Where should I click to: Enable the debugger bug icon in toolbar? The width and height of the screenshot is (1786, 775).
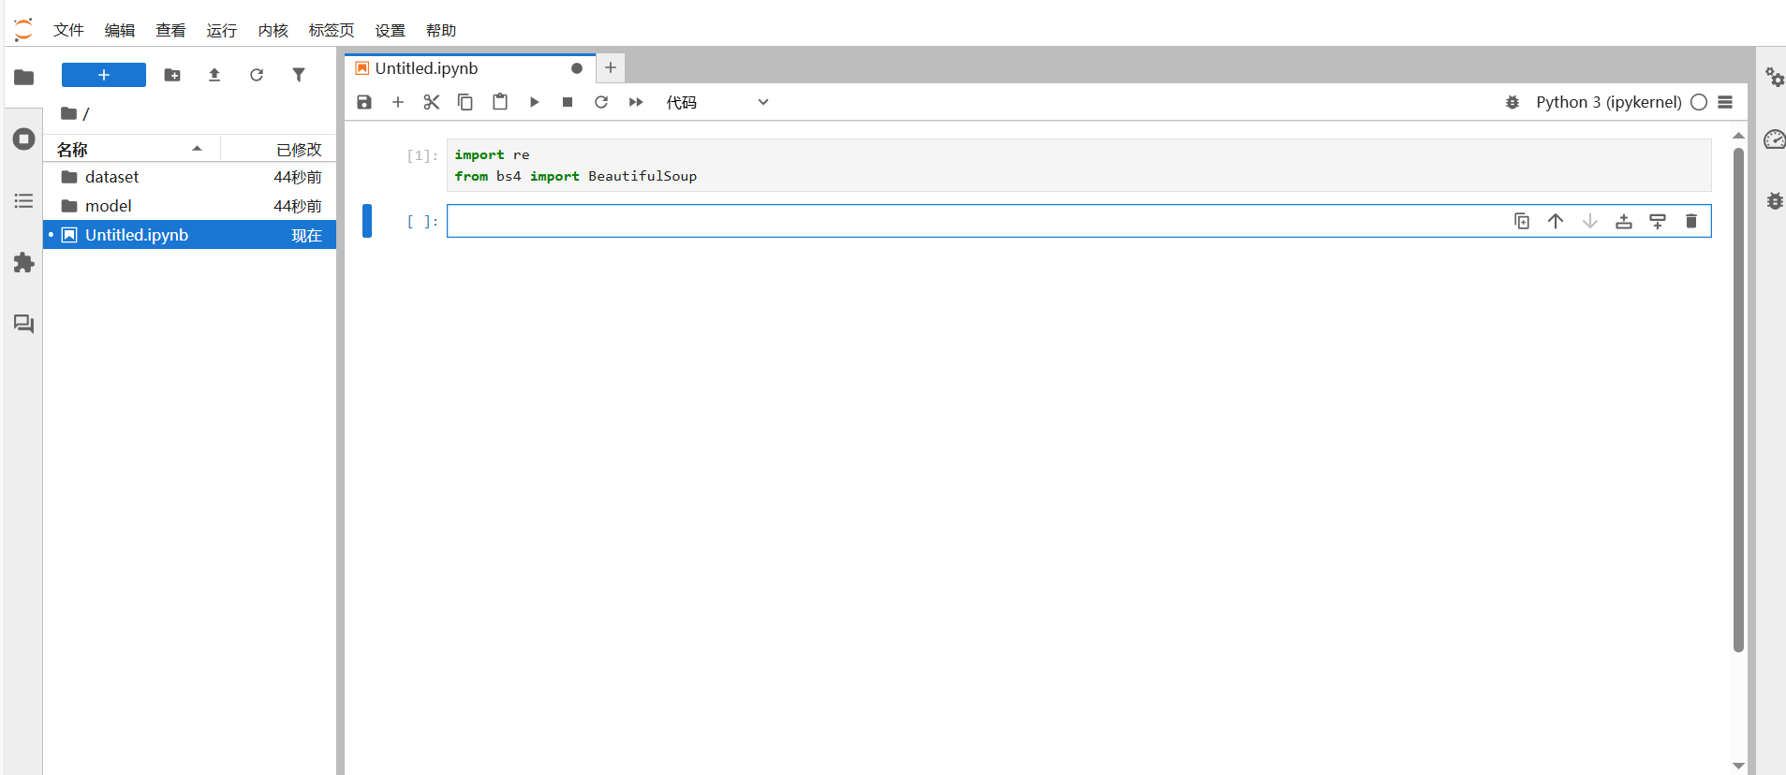coord(1513,102)
